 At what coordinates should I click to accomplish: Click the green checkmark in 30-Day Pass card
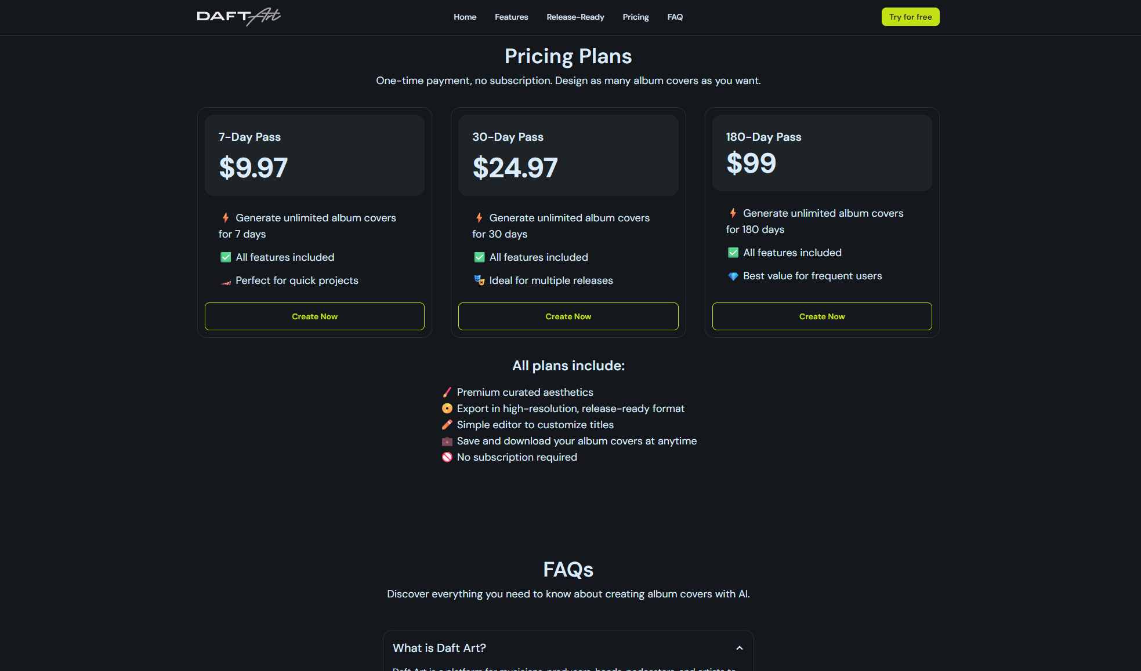click(479, 257)
